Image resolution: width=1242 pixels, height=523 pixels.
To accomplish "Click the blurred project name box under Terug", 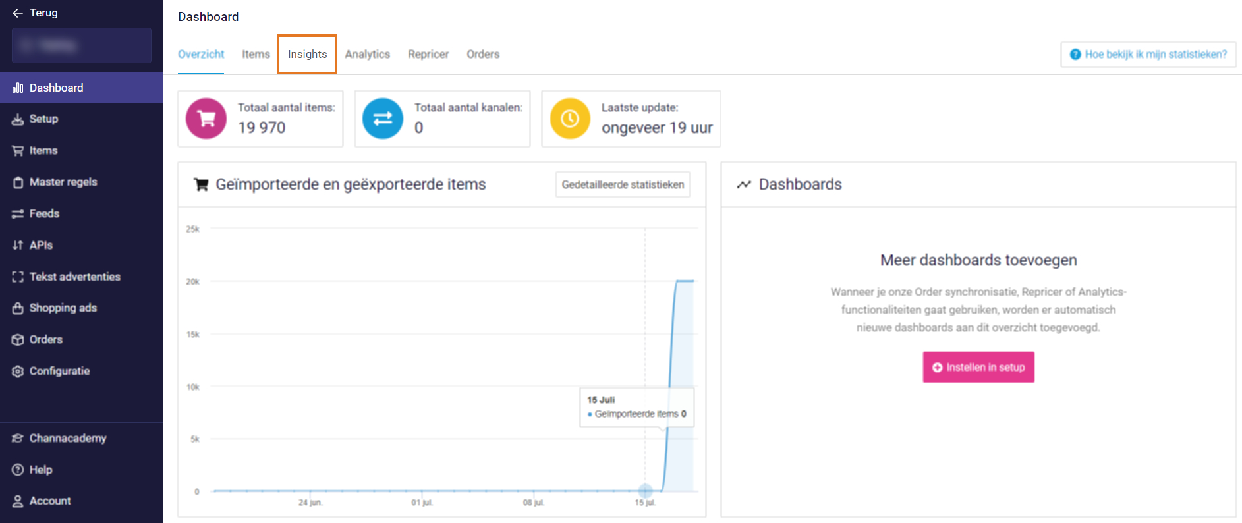I will point(82,45).
